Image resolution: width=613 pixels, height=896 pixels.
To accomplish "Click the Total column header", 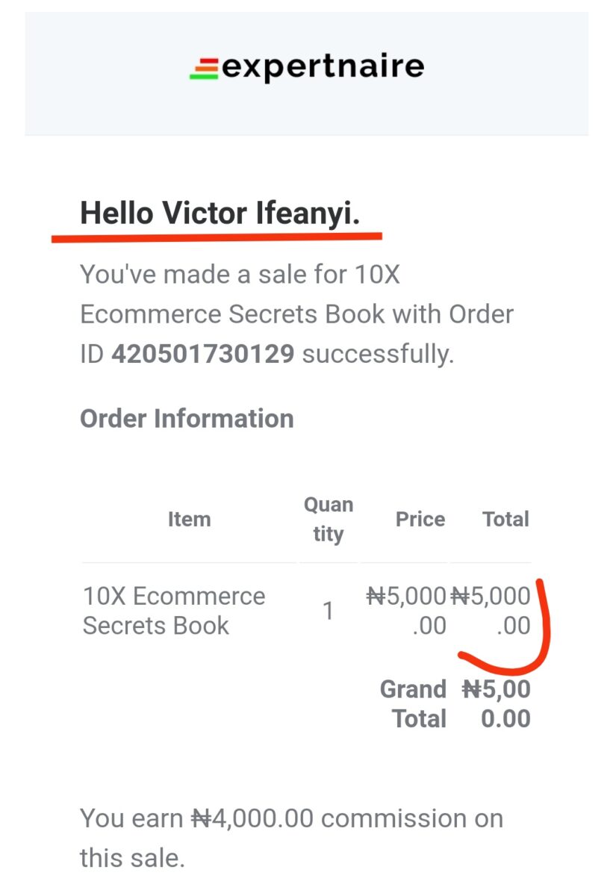I will tap(505, 519).
